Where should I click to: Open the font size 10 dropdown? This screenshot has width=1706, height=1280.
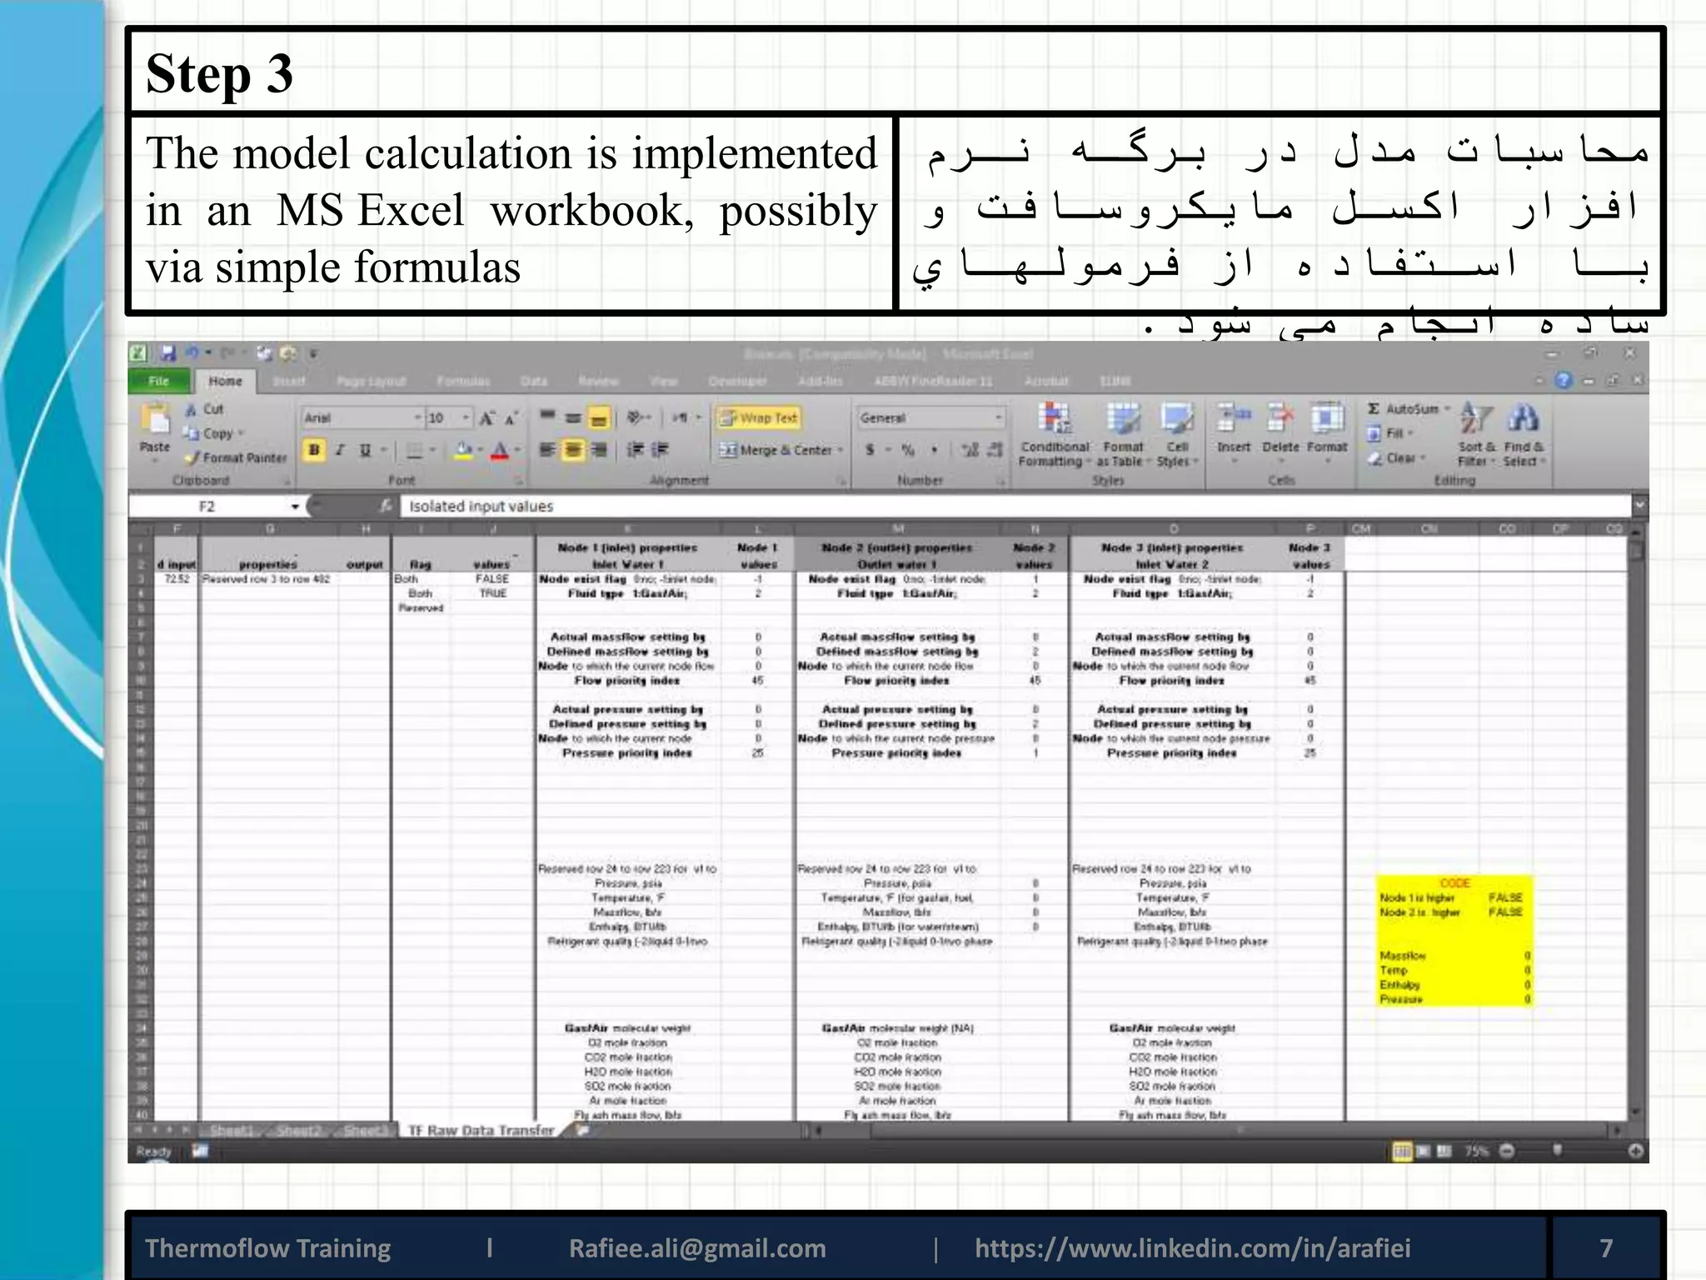(466, 417)
